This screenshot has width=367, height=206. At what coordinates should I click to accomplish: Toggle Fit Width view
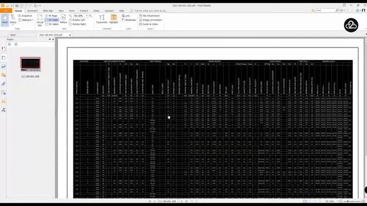click(52, 20)
